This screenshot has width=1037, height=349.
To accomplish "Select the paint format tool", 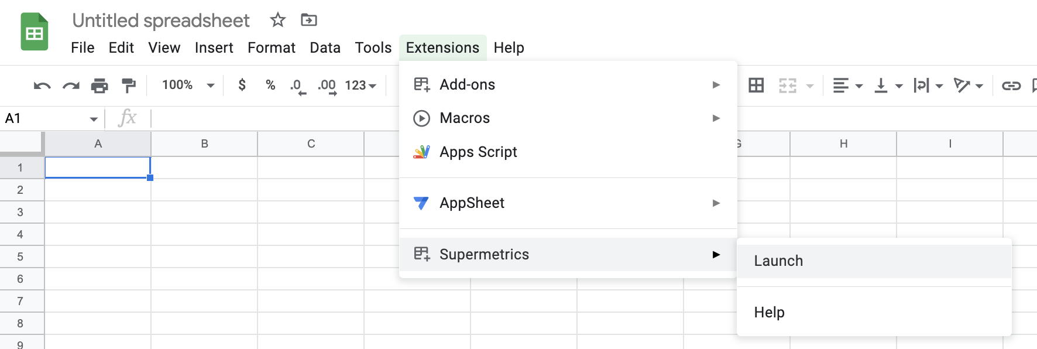I will [128, 86].
